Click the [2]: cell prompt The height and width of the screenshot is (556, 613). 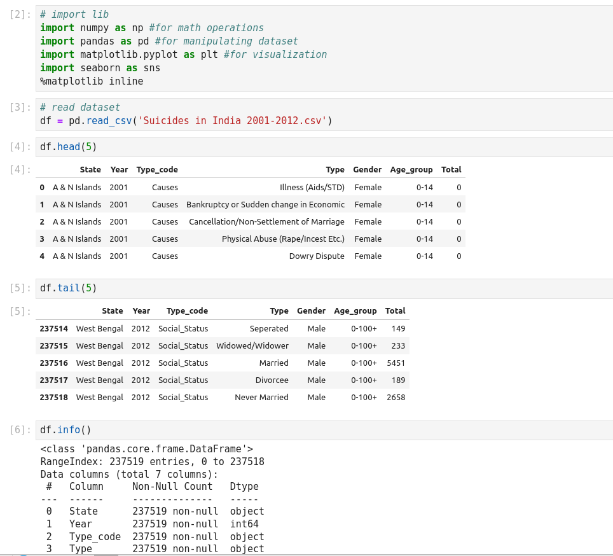point(21,15)
